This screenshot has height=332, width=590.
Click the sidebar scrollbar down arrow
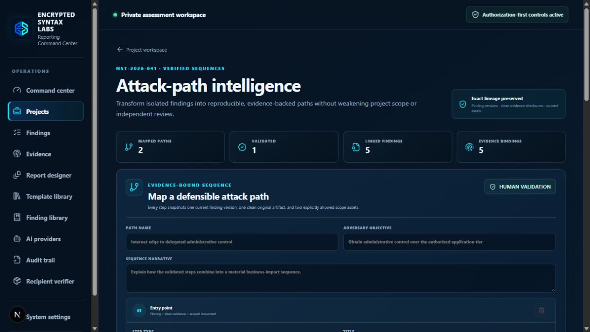click(x=95, y=328)
